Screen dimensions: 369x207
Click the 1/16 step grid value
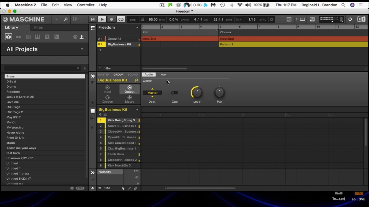[x=107, y=188]
